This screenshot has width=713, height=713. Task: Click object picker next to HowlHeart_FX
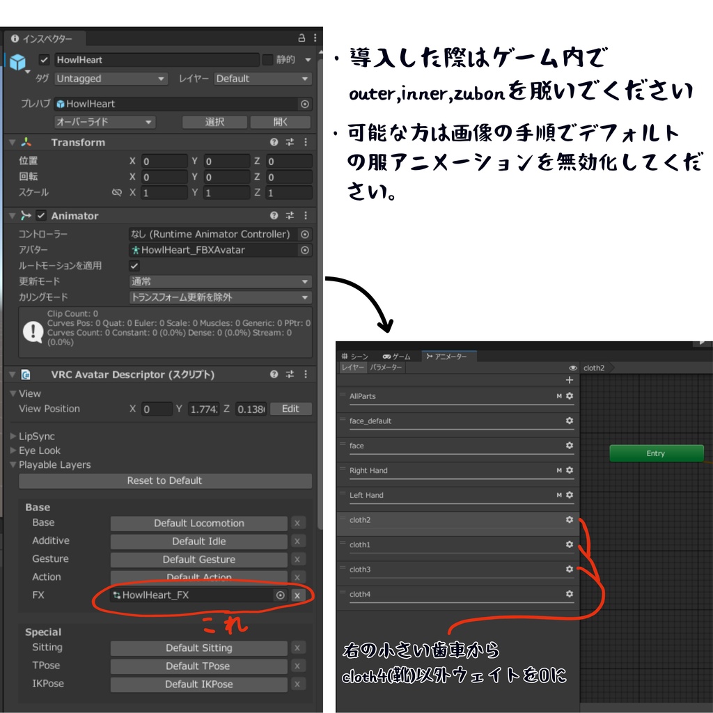coord(281,595)
